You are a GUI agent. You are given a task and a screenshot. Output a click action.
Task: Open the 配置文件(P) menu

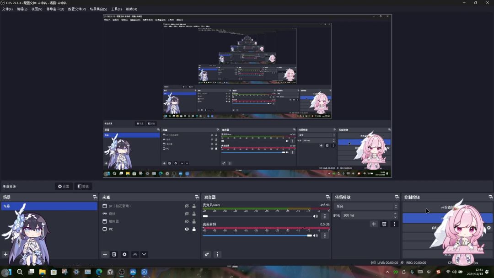pos(77,9)
